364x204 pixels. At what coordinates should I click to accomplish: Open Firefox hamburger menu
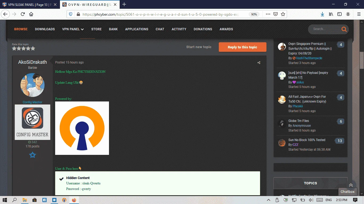coord(359,14)
